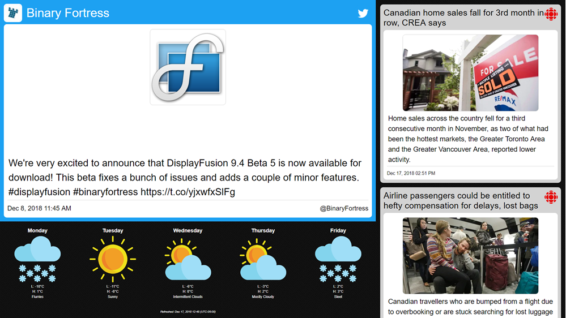
Task: Open the DisplayFusion logo image
Action: 188,67
